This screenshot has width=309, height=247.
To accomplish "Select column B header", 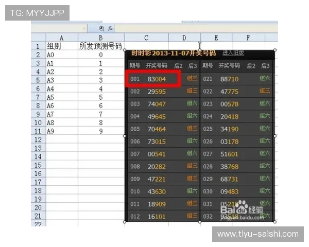I will click(x=101, y=38).
